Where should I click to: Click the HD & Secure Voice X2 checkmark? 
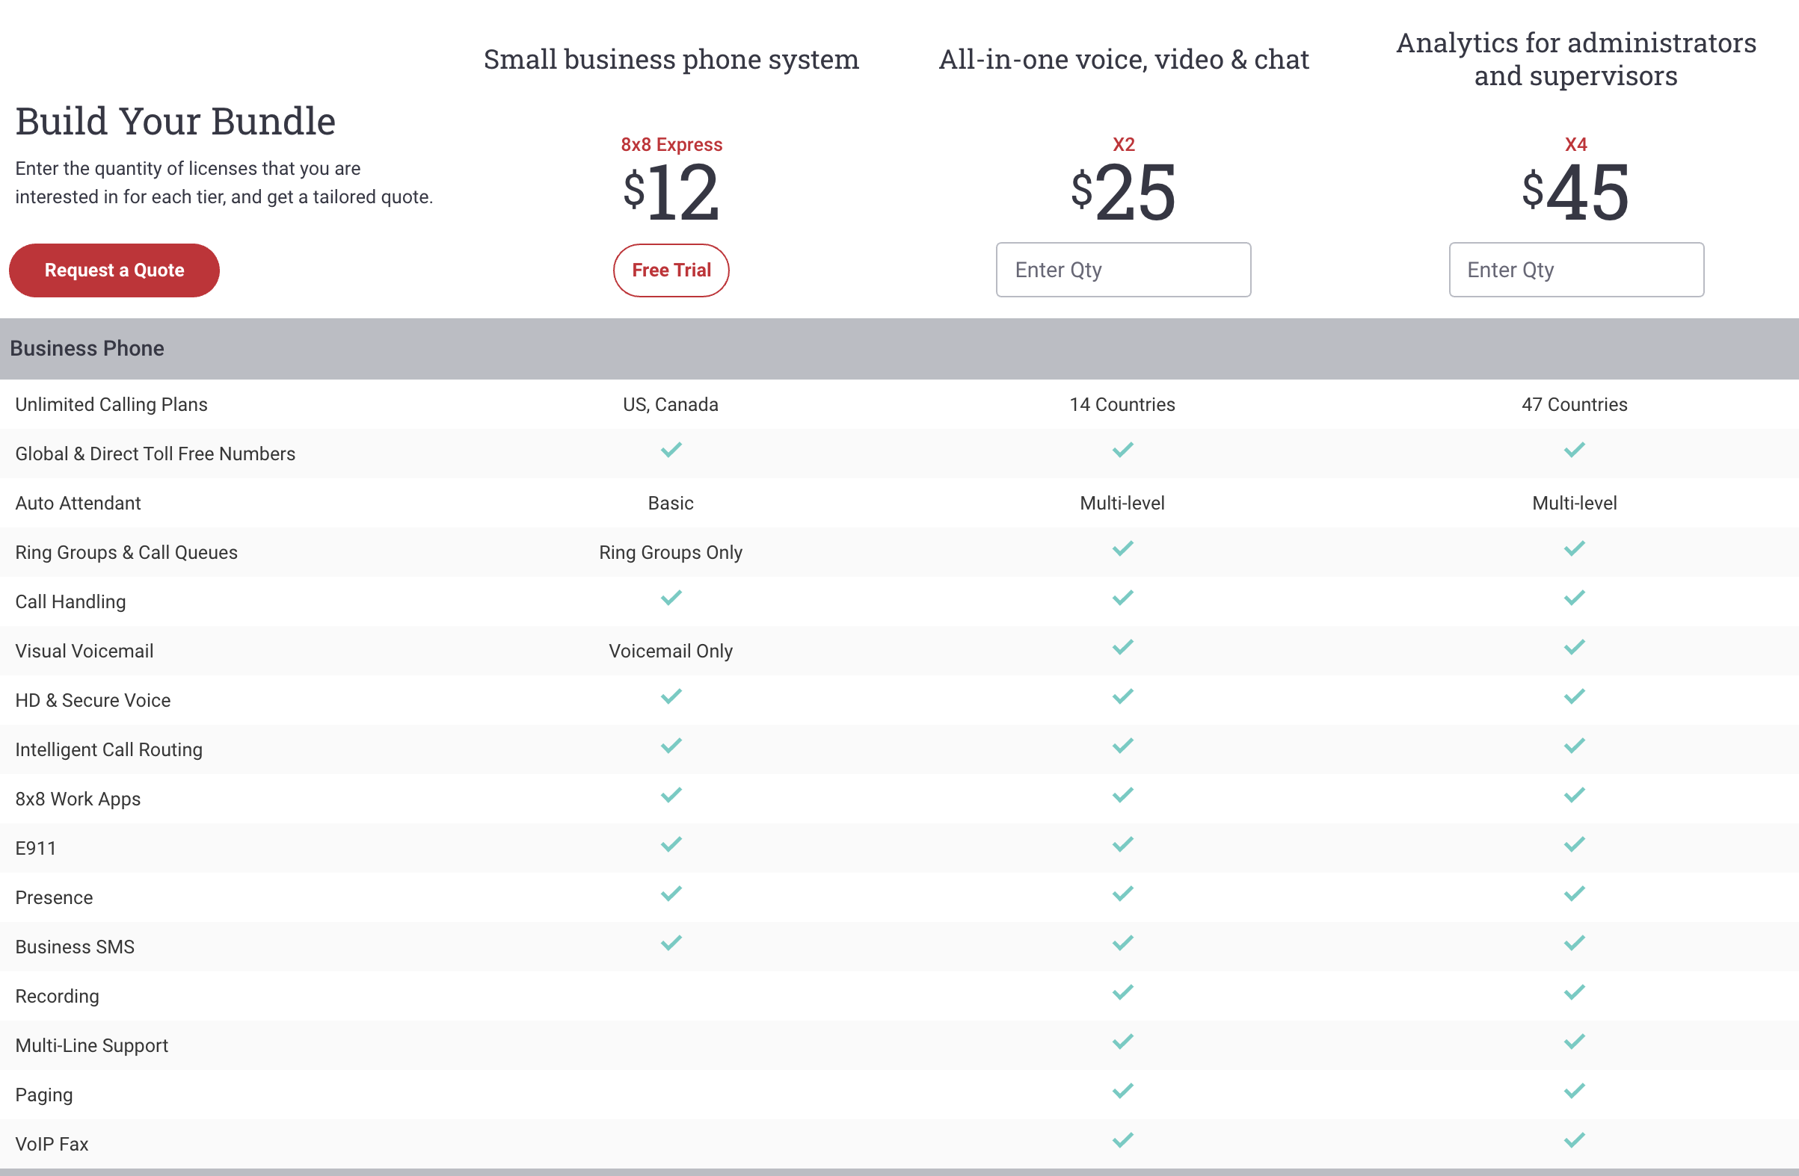coord(1123,696)
